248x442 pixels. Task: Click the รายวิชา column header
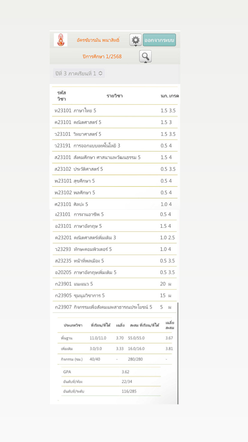coord(114,96)
